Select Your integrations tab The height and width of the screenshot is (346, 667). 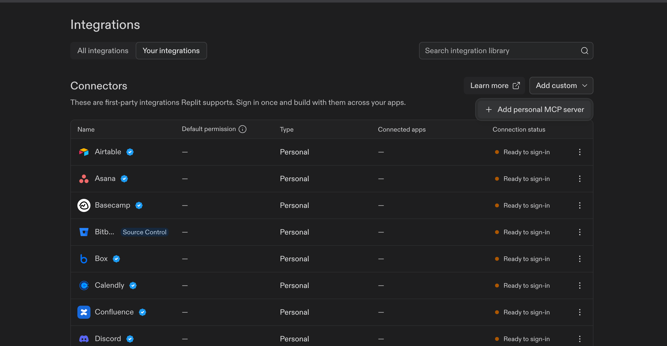[x=171, y=51]
